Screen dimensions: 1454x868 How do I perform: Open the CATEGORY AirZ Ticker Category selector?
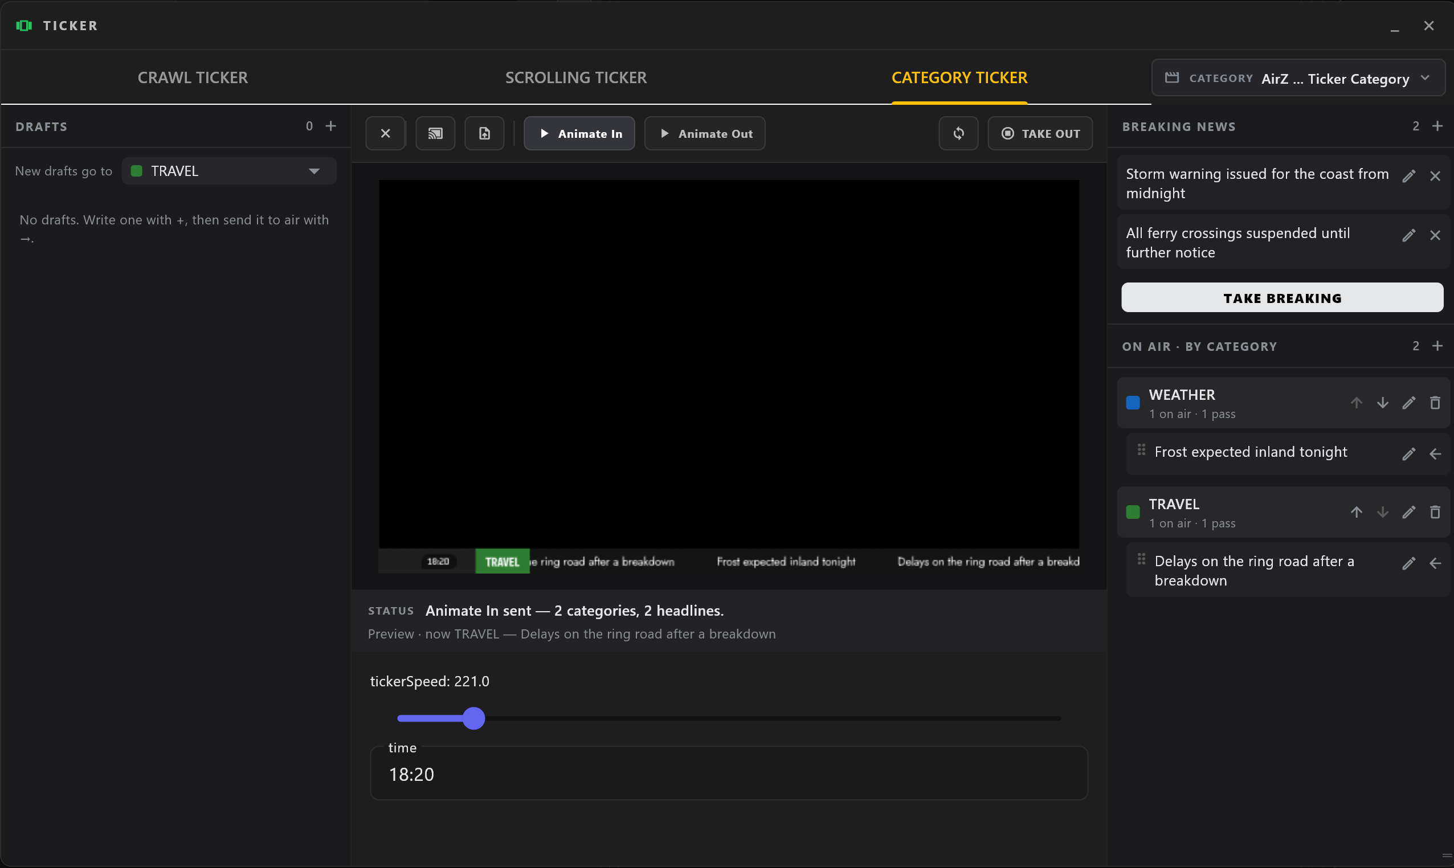click(1298, 78)
